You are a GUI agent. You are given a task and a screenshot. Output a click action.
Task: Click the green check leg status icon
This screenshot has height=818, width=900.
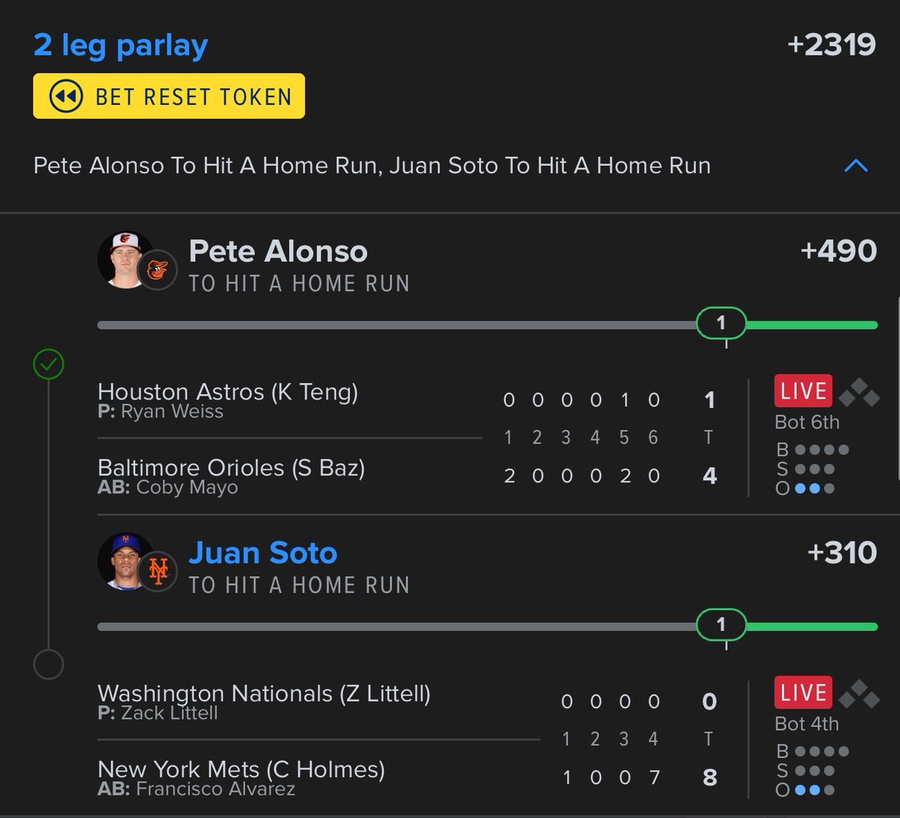[49, 364]
